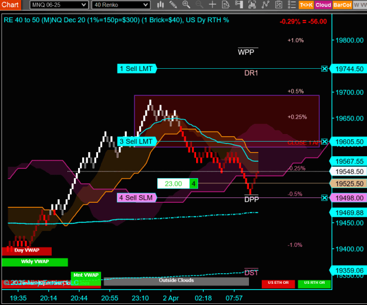Toggle the Cloud button
The width and height of the screenshot is (367, 305).
pos(323,5)
